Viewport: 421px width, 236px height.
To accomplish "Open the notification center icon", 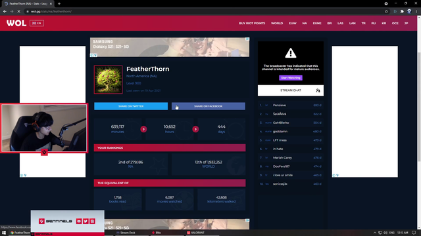I will 414,233.
